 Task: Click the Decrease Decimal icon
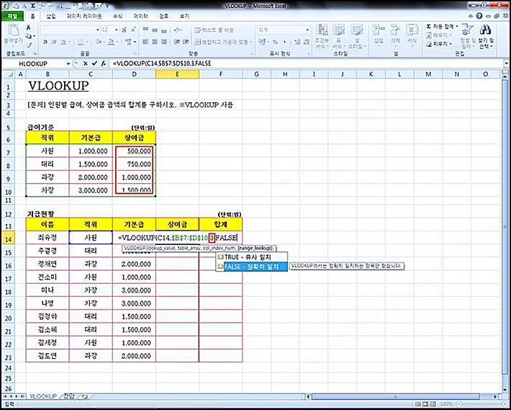307,42
